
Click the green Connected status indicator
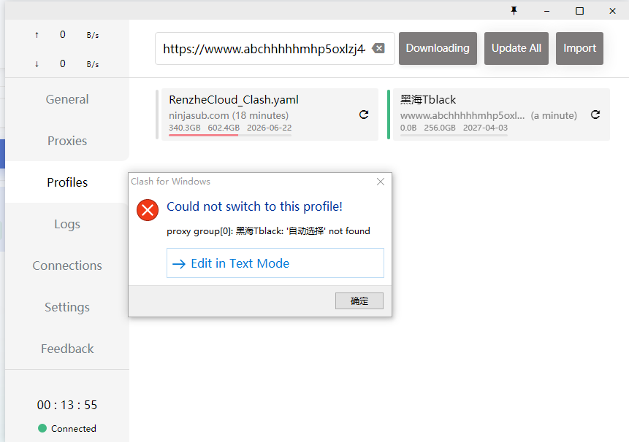[42, 428]
